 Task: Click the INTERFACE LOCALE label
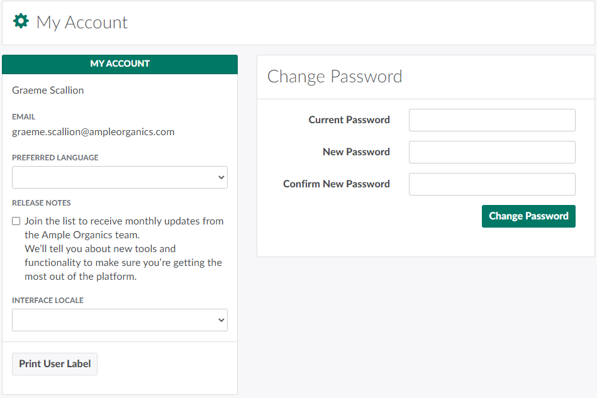click(48, 301)
